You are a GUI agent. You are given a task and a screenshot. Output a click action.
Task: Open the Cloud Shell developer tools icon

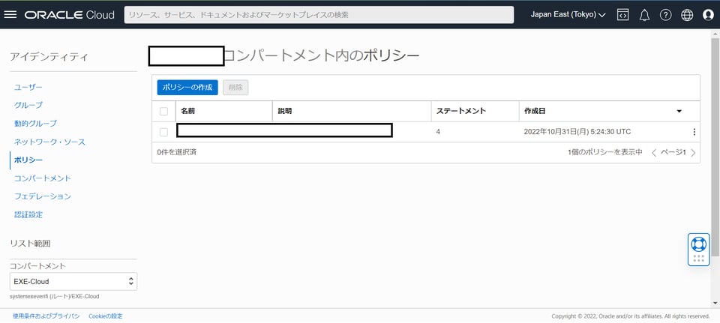point(622,15)
